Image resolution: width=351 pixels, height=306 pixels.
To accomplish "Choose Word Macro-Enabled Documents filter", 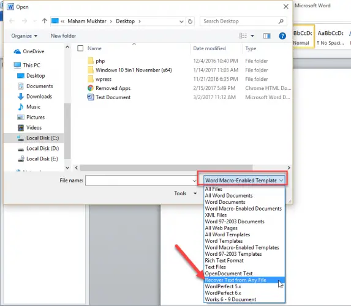I will tap(244, 209).
